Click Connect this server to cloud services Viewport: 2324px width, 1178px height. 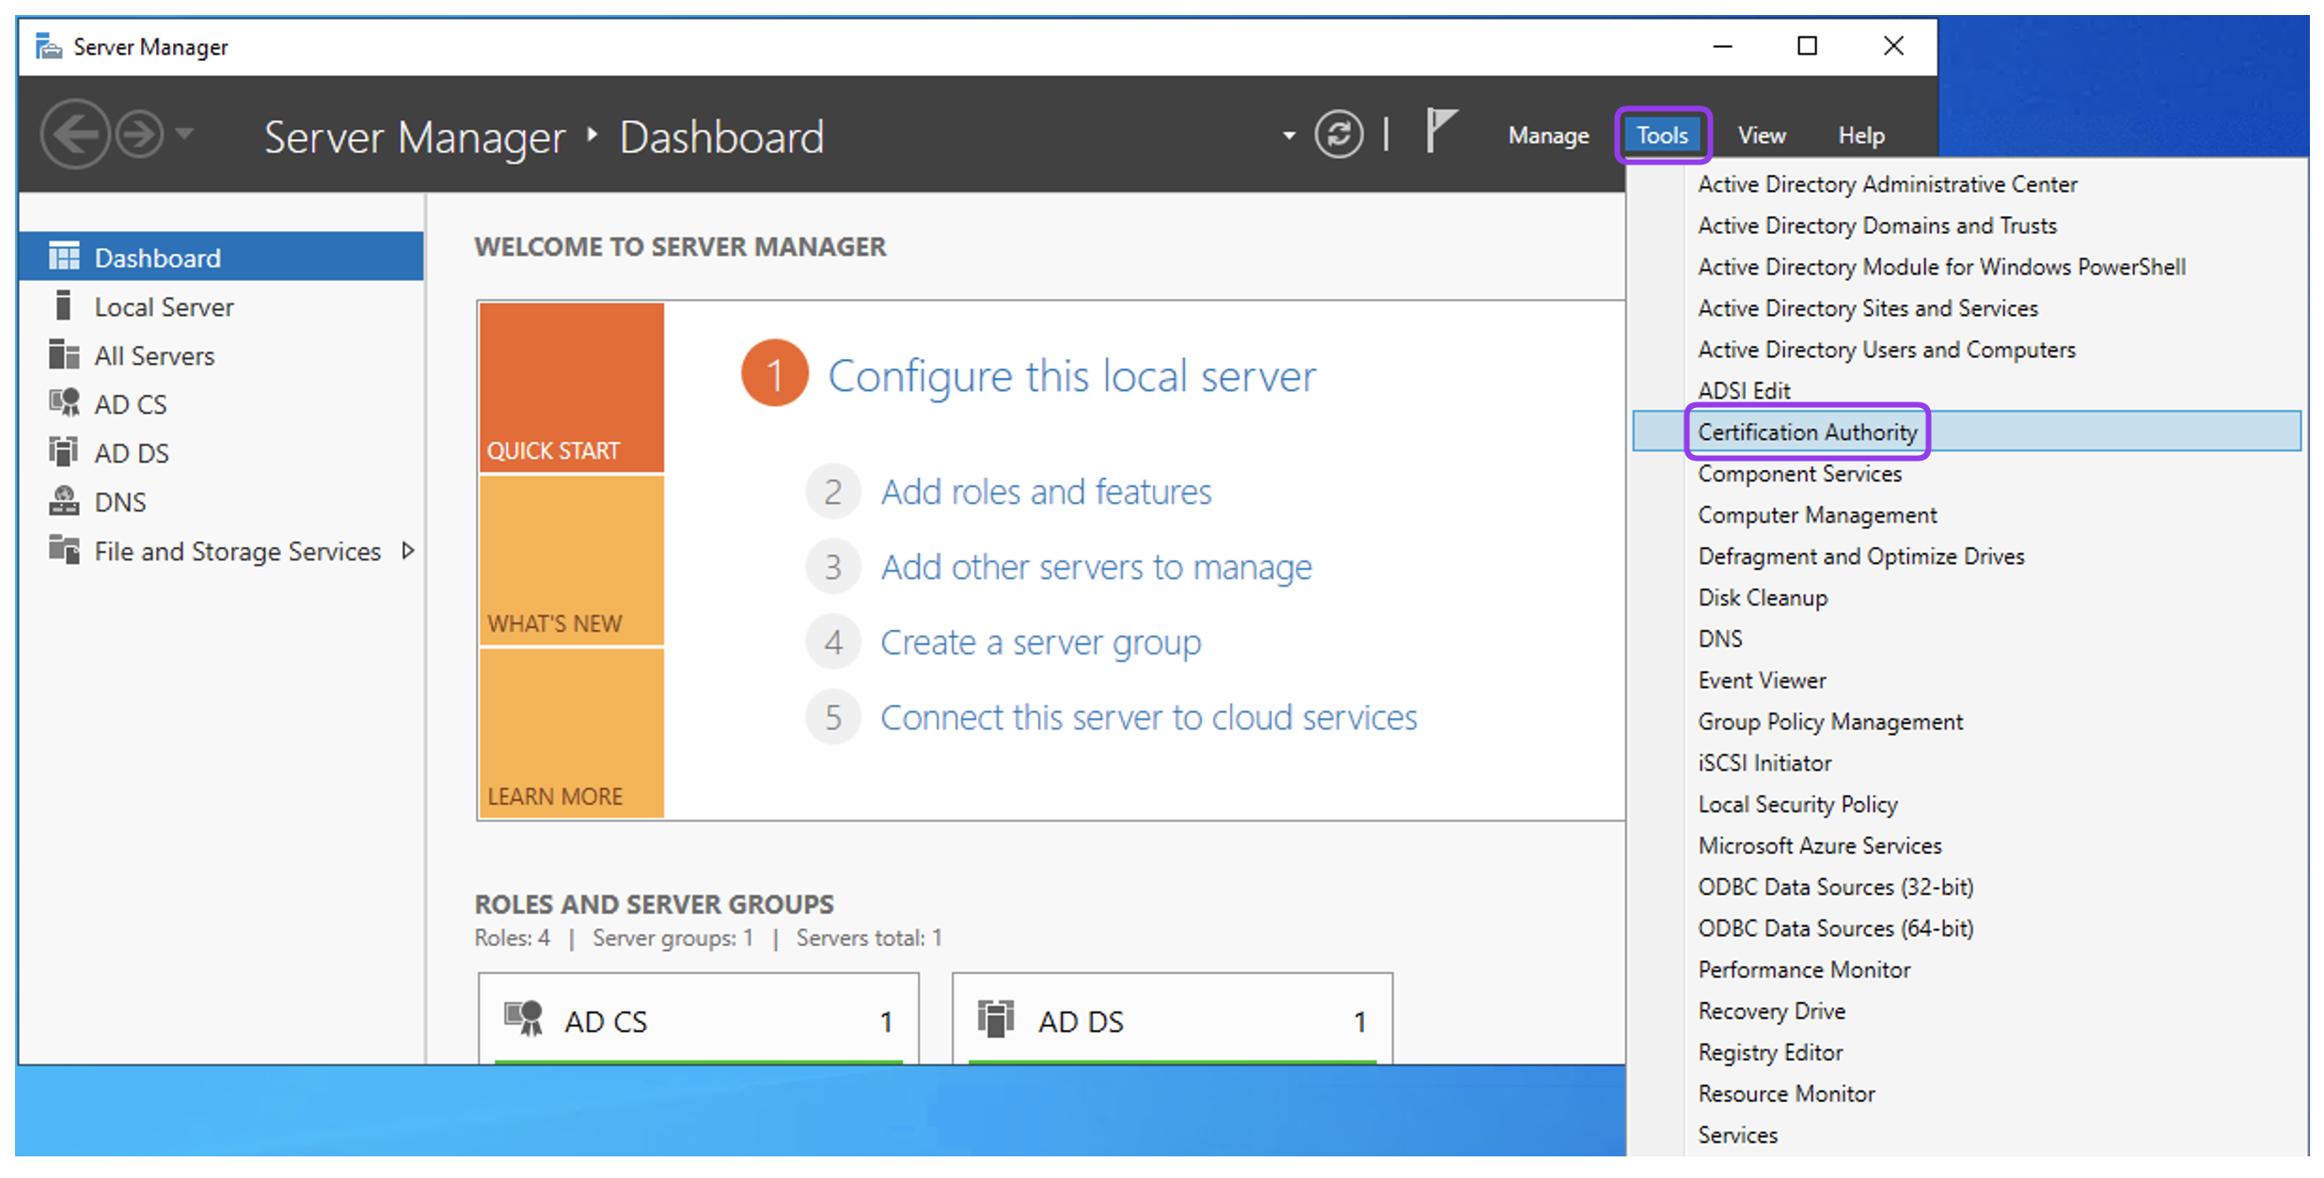(1148, 717)
